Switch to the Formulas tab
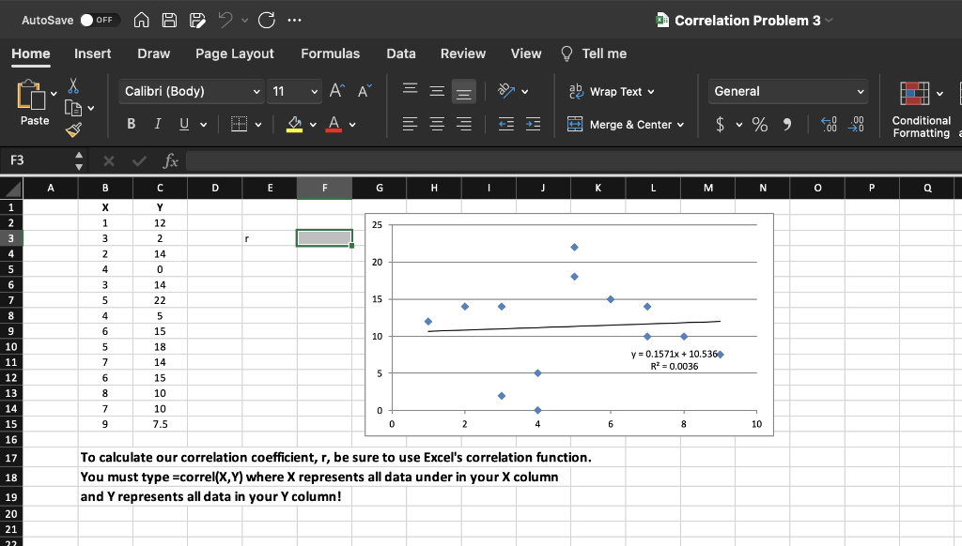The width and height of the screenshot is (962, 546). pos(330,53)
